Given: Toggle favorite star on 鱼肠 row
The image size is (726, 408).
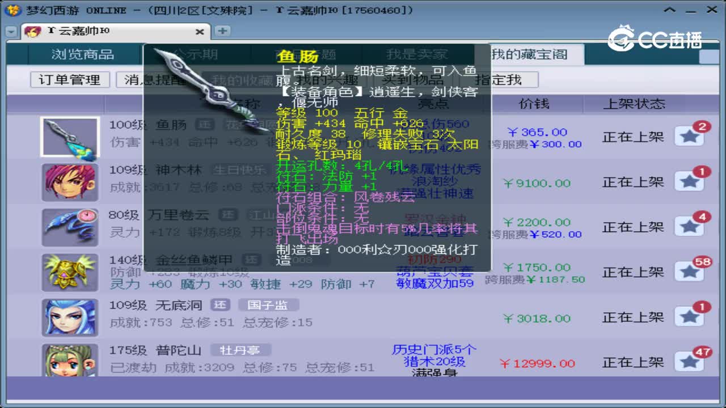Looking at the screenshot, I should click(689, 137).
